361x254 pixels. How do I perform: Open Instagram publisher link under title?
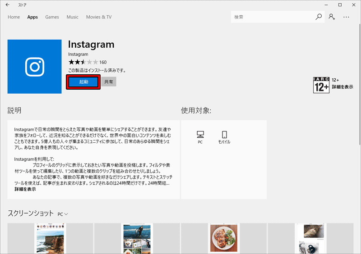point(78,54)
